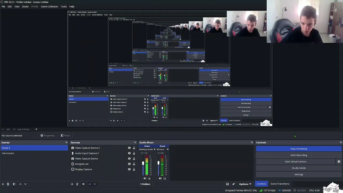
Task: Add a new scene with the plus icon
Action: pyautogui.click(x=3, y=184)
